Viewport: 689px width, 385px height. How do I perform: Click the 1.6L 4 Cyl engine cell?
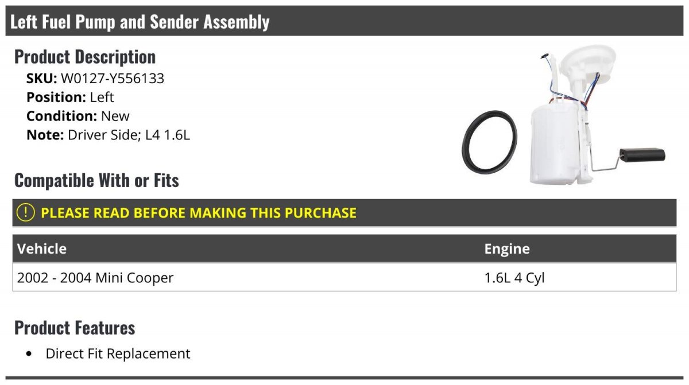(514, 278)
